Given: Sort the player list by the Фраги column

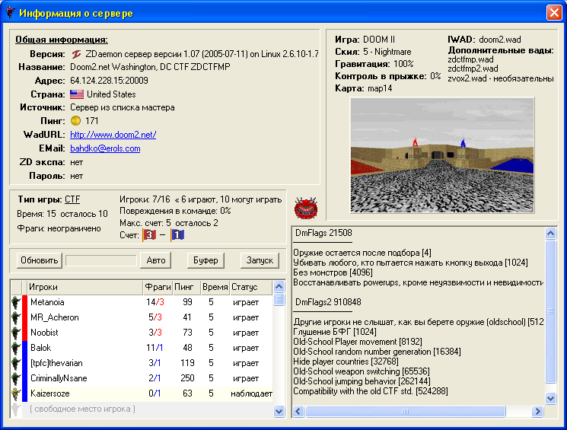Looking at the screenshot, I should (x=157, y=288).
